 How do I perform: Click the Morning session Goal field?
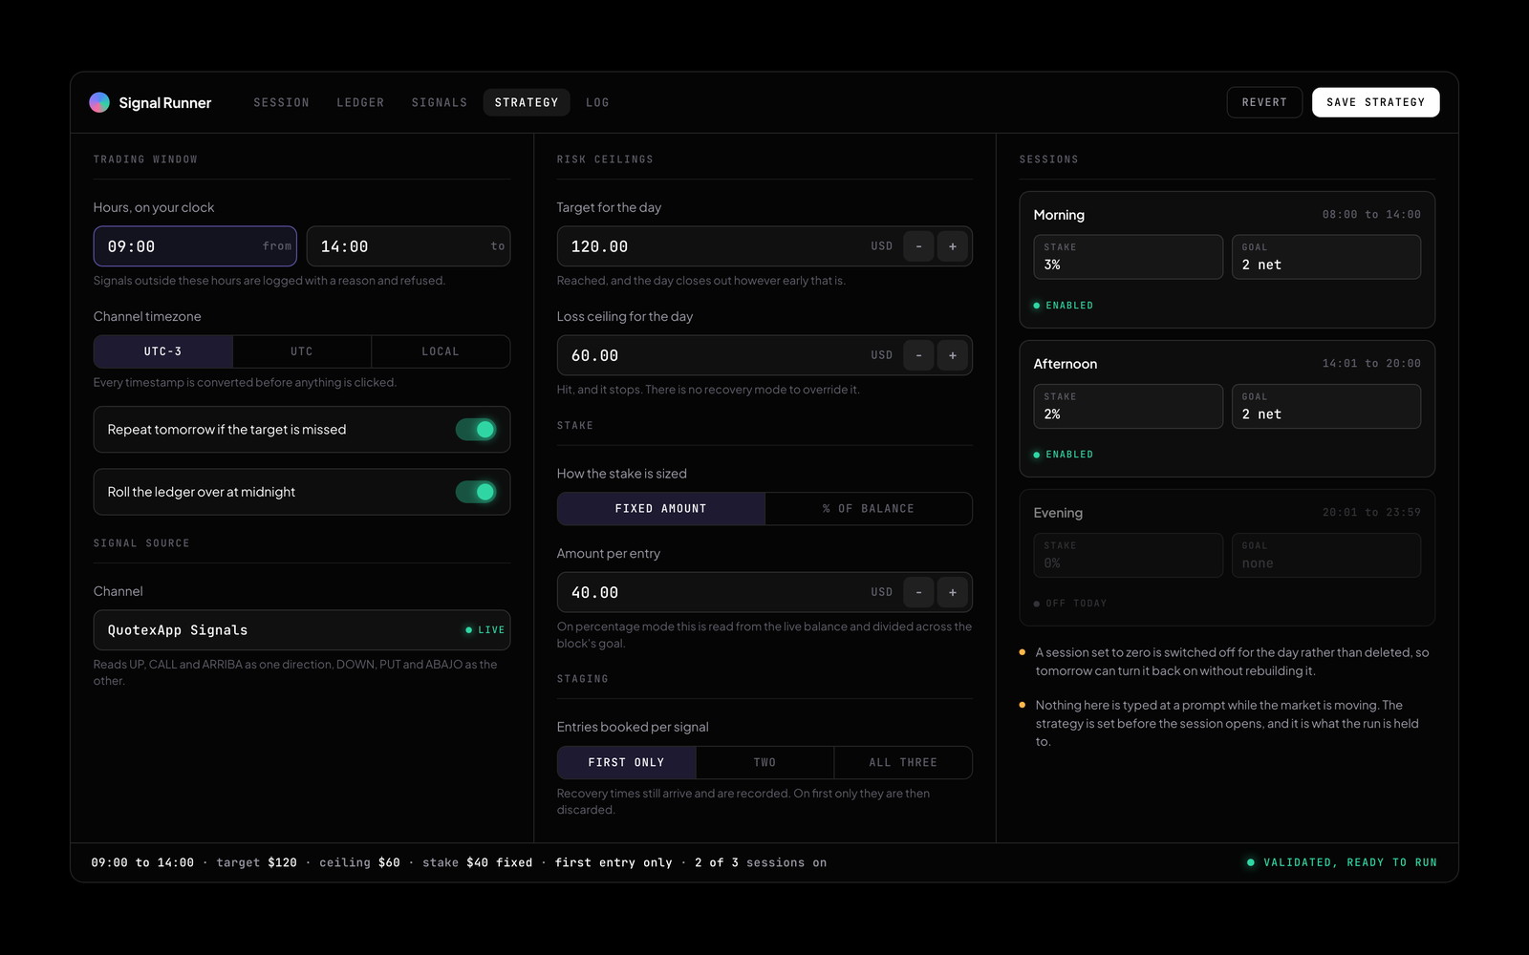pos(1326,257)
